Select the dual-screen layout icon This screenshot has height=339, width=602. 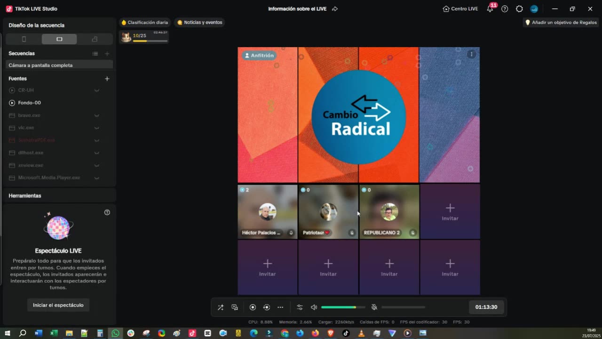coord(95,39)
